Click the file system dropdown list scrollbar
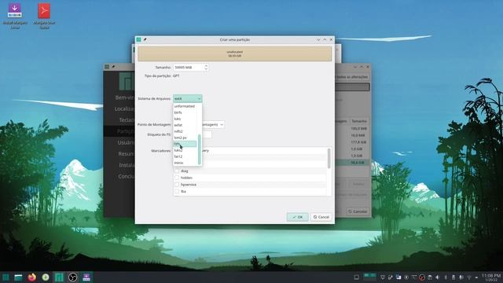Screen dimensions: 503x283 pyautogui.click(x=200, y=149)
